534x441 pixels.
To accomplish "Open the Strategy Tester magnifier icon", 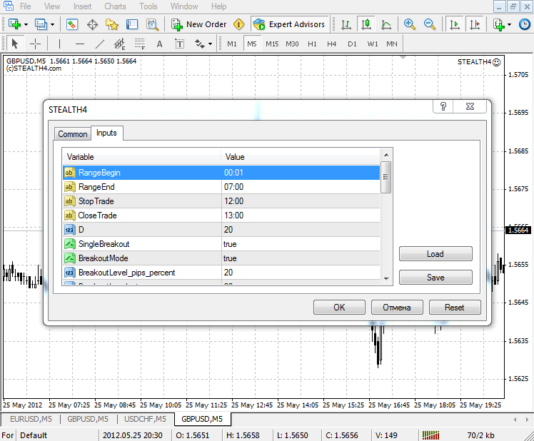I will coord(152,24).
